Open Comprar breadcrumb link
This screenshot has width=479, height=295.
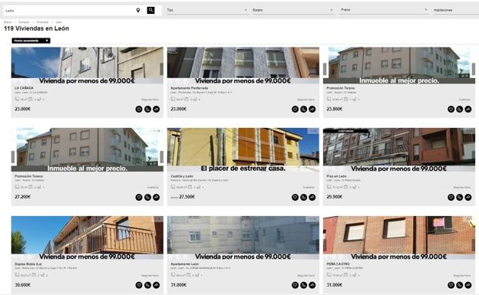pyautogui.click(x=24, y=22)
